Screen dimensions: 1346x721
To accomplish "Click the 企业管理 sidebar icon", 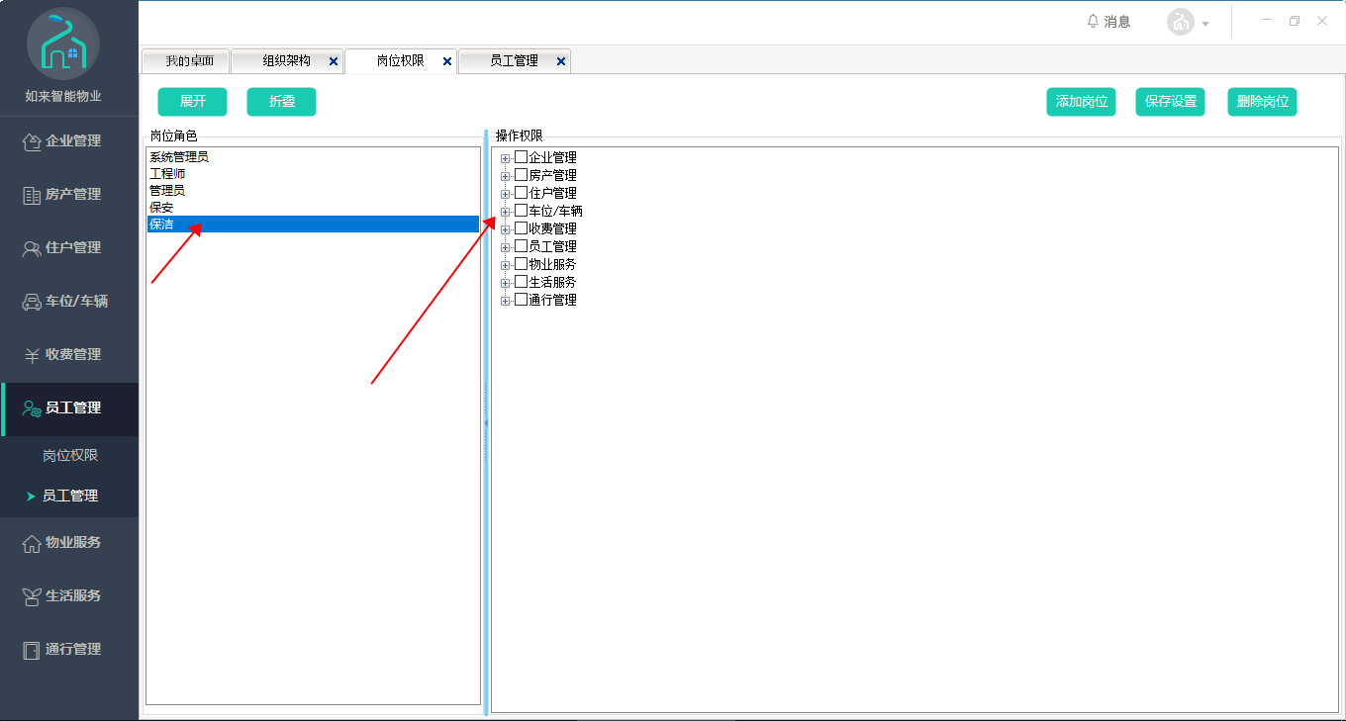I will coord(32,141).
